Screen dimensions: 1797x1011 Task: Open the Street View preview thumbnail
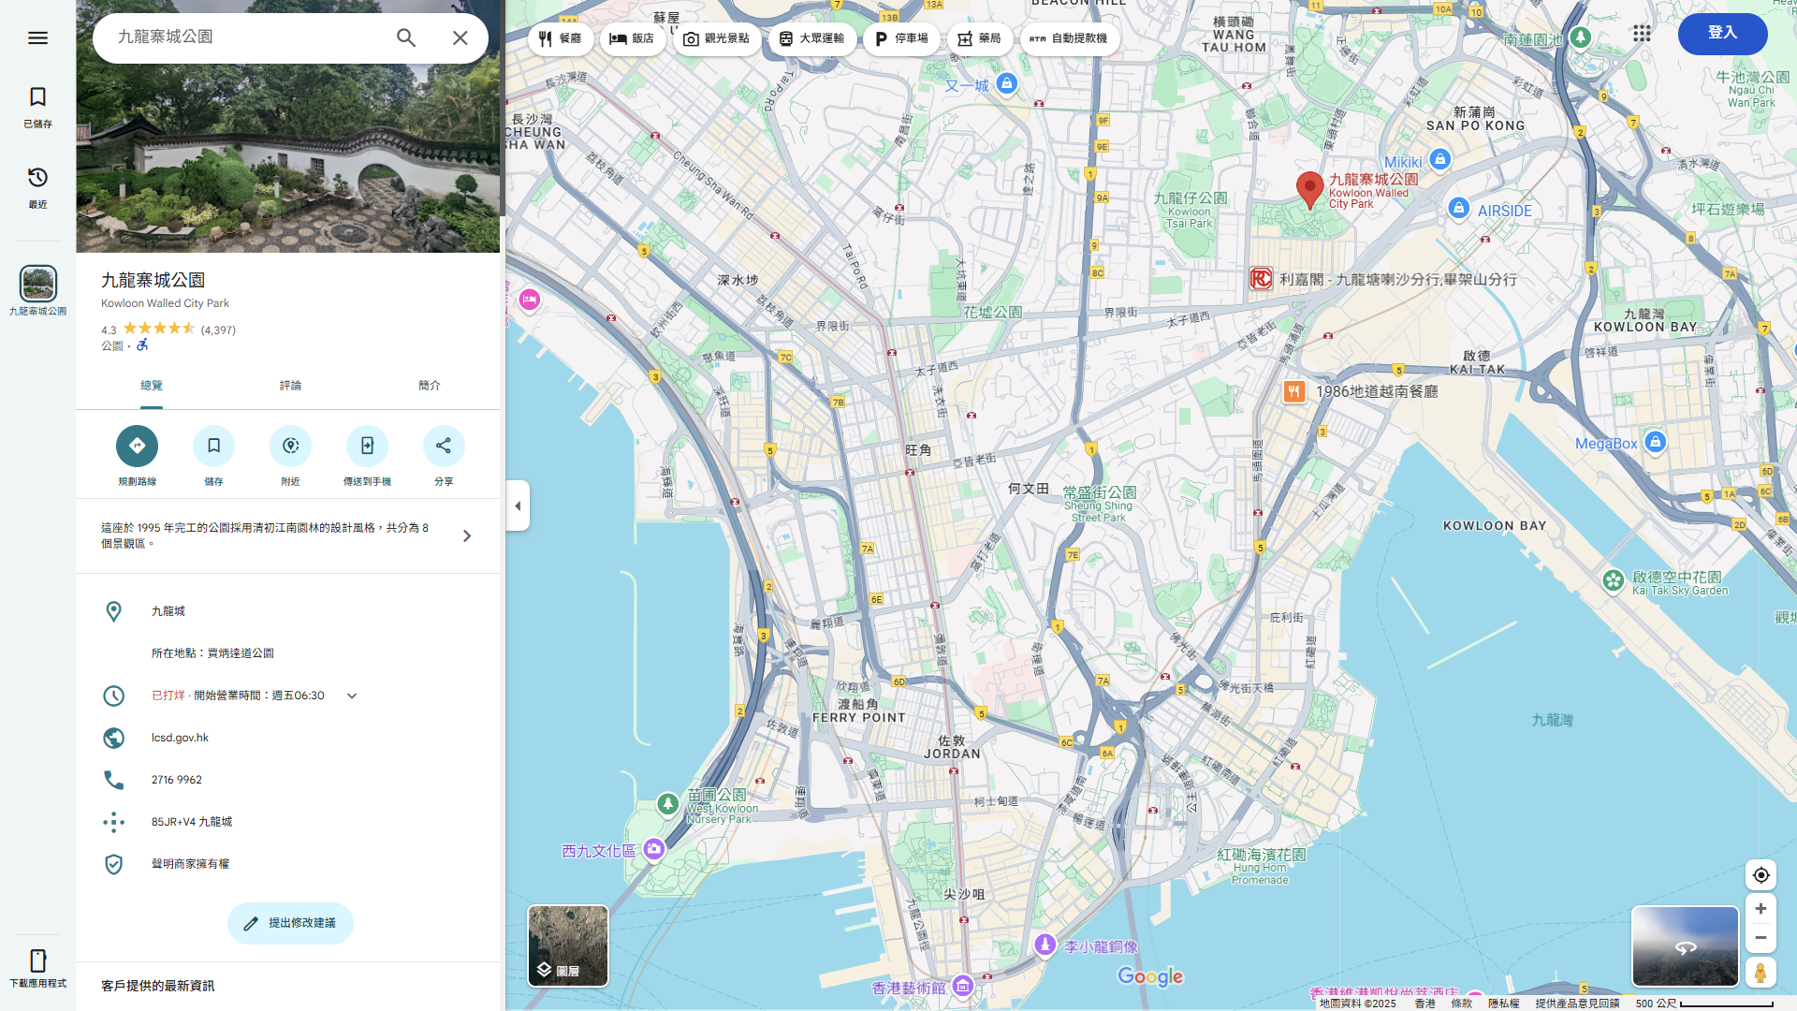(x=1686, y=945)
